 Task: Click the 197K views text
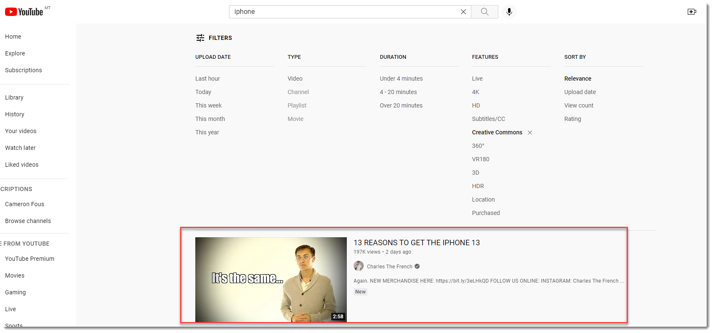(367, 252)
